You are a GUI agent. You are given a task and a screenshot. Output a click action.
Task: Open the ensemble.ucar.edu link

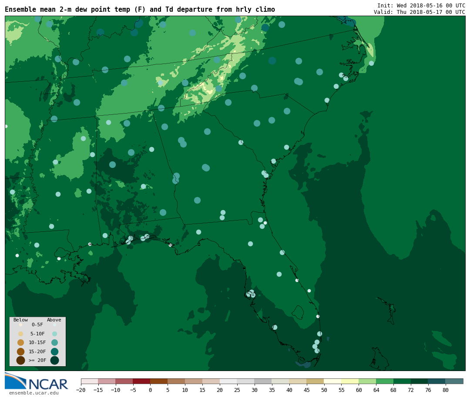click(34, 393)
